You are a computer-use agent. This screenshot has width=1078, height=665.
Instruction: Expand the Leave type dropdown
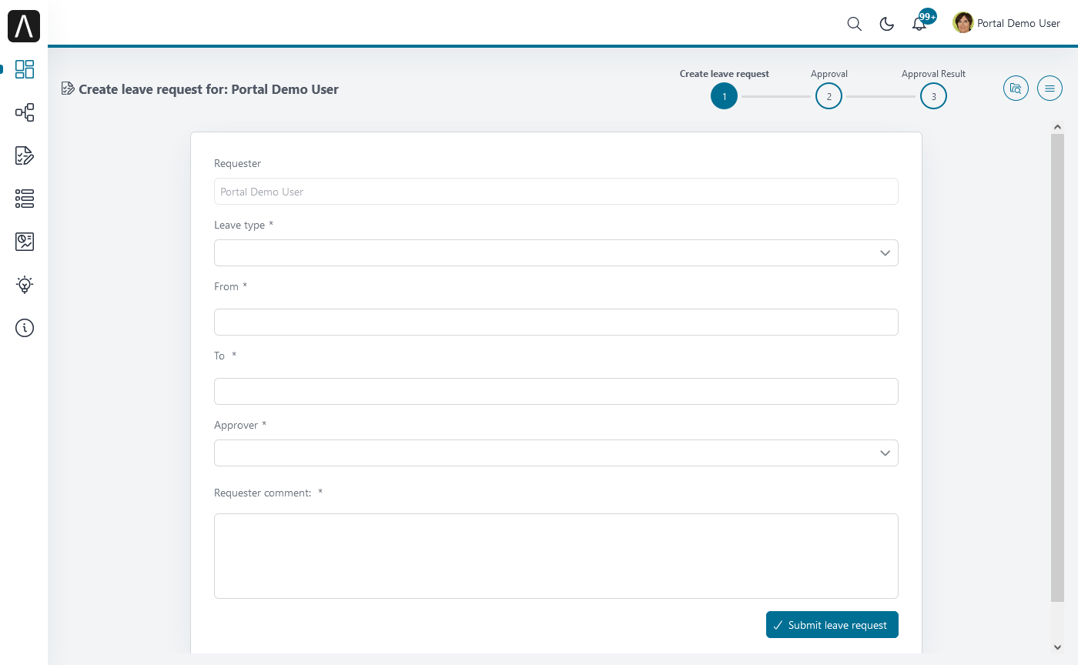click(x=556, y=253)
